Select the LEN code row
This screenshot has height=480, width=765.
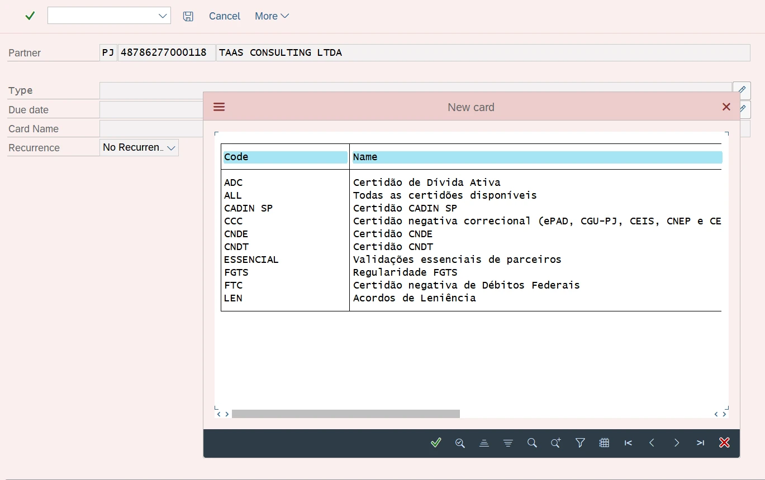233,298
